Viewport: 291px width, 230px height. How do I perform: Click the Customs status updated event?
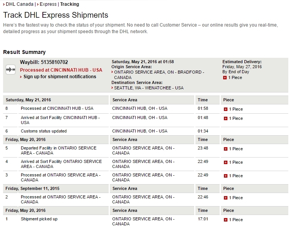(x=44, y=131)
